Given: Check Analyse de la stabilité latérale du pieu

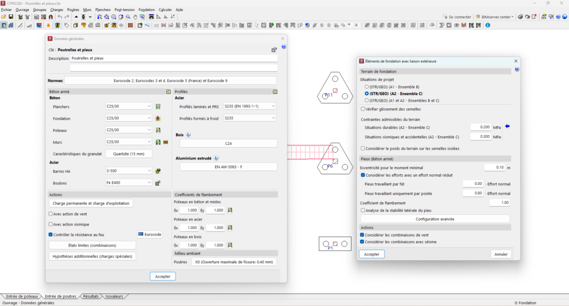Looking at the screenshot, I should (x=363, y=210).
